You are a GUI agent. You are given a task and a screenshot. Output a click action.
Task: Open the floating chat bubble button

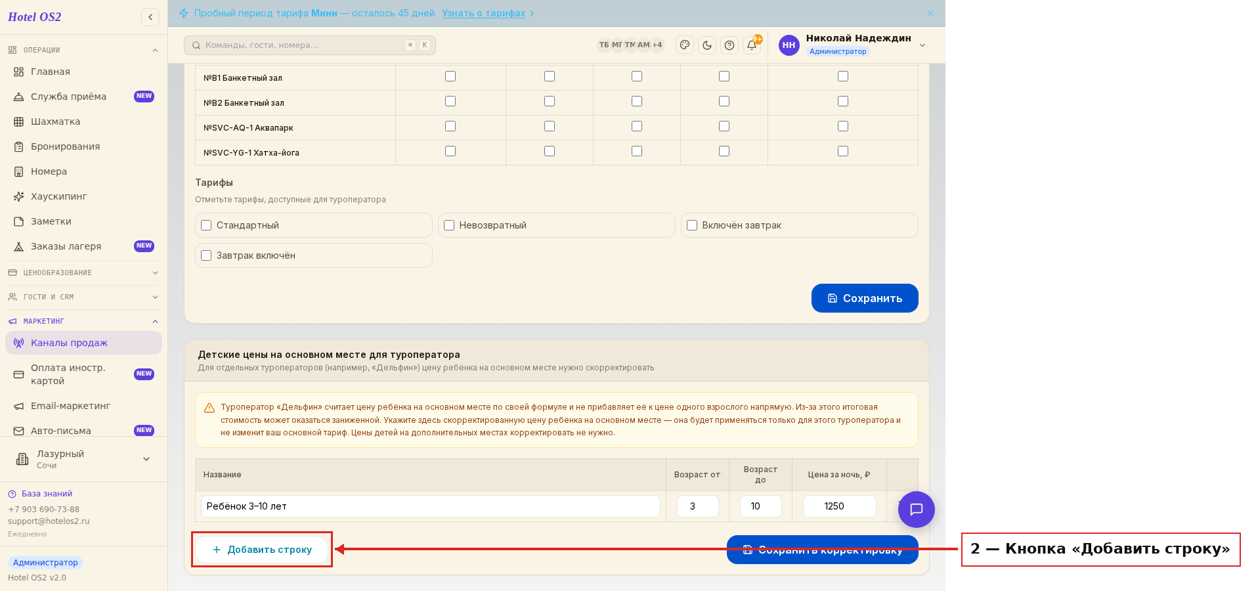(x=917, y=510)
